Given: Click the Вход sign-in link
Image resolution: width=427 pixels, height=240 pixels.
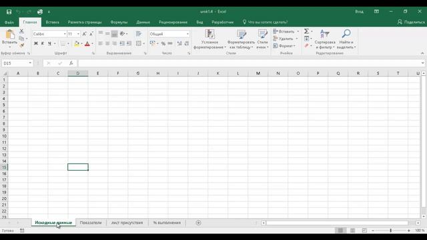Looking at the screenshot, I should click(x=359, y=12).
